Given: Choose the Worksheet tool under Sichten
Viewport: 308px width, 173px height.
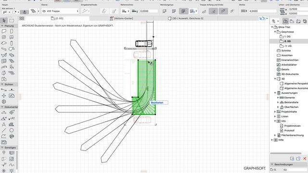Looking at the screenshot, I should (12, 96).
